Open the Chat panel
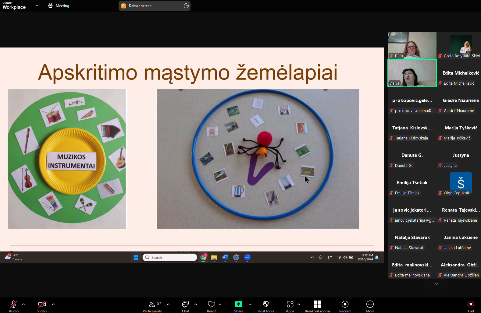The image size is (481, 313). coord(185,306)
